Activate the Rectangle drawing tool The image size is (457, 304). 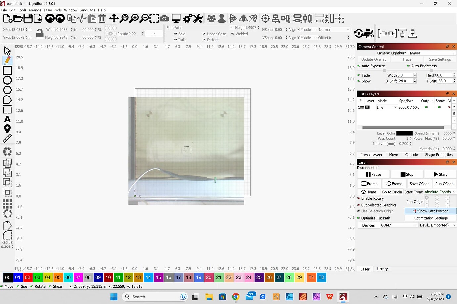(x=7, y=70)
